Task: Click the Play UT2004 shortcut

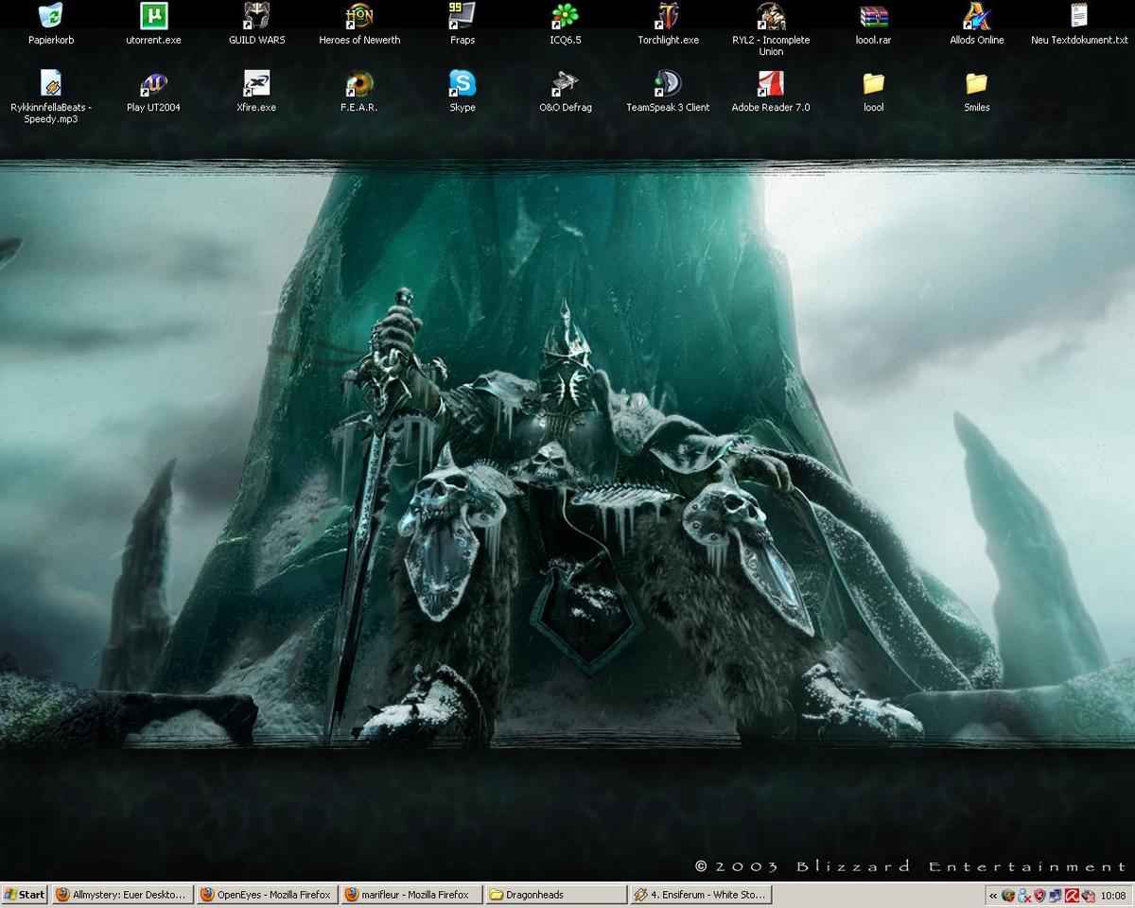Action: [x=153, y=84]
